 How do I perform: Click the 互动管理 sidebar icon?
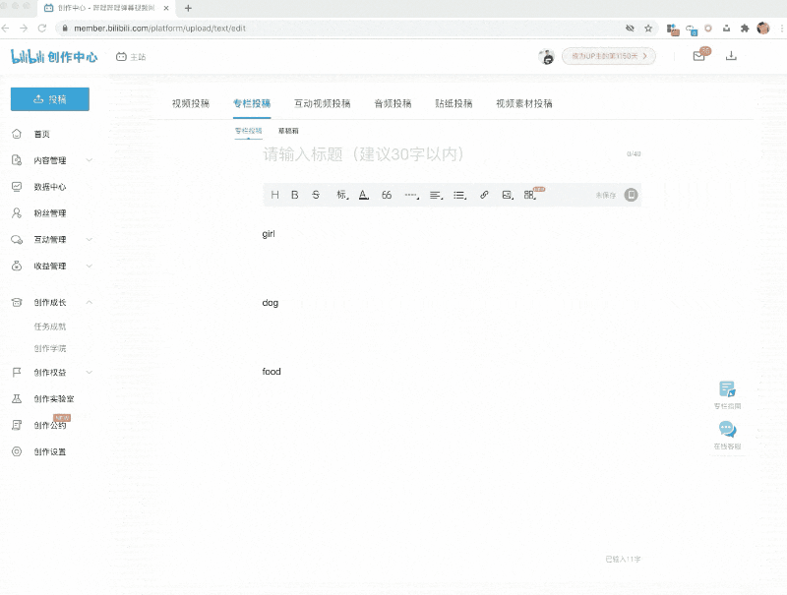click(17, 239)
